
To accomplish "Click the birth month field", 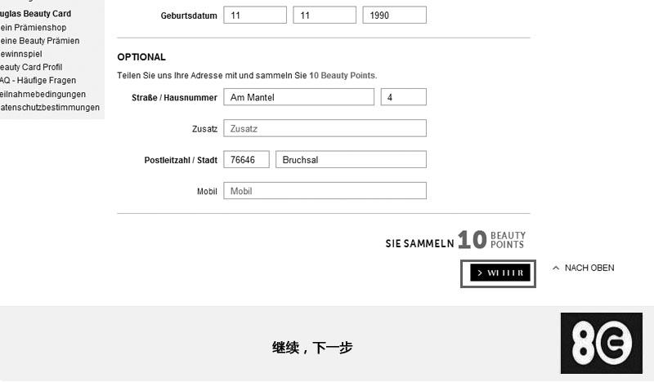I will (x=324, y=15).
